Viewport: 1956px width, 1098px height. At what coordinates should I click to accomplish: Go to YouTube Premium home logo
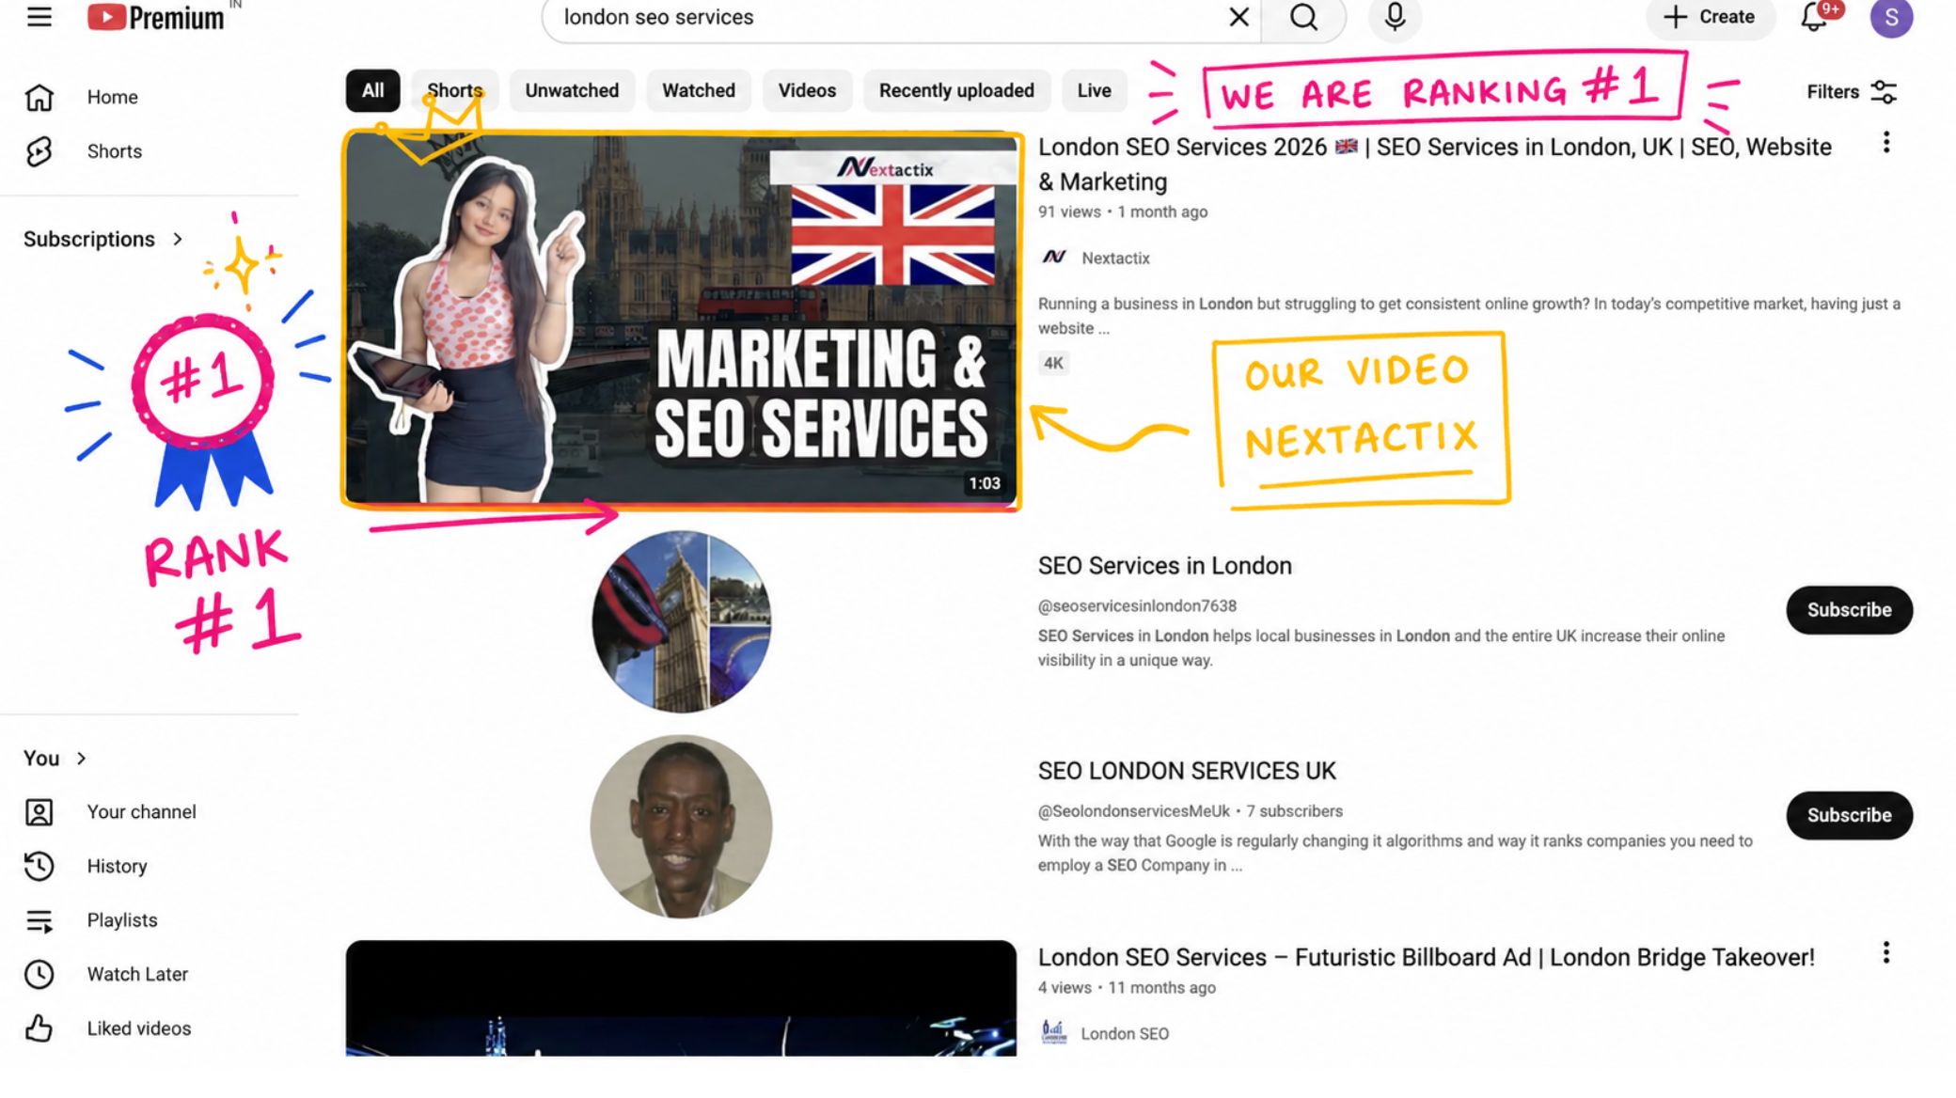click(156, 17)
